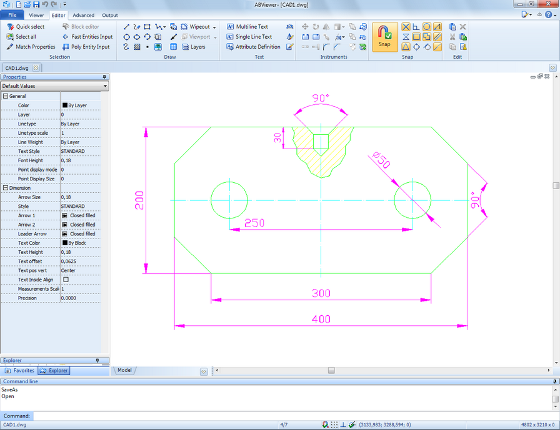This screenshot has height=430, width=560.
Task: Select the Rectangle drawing tool
Action: (147, 27)
